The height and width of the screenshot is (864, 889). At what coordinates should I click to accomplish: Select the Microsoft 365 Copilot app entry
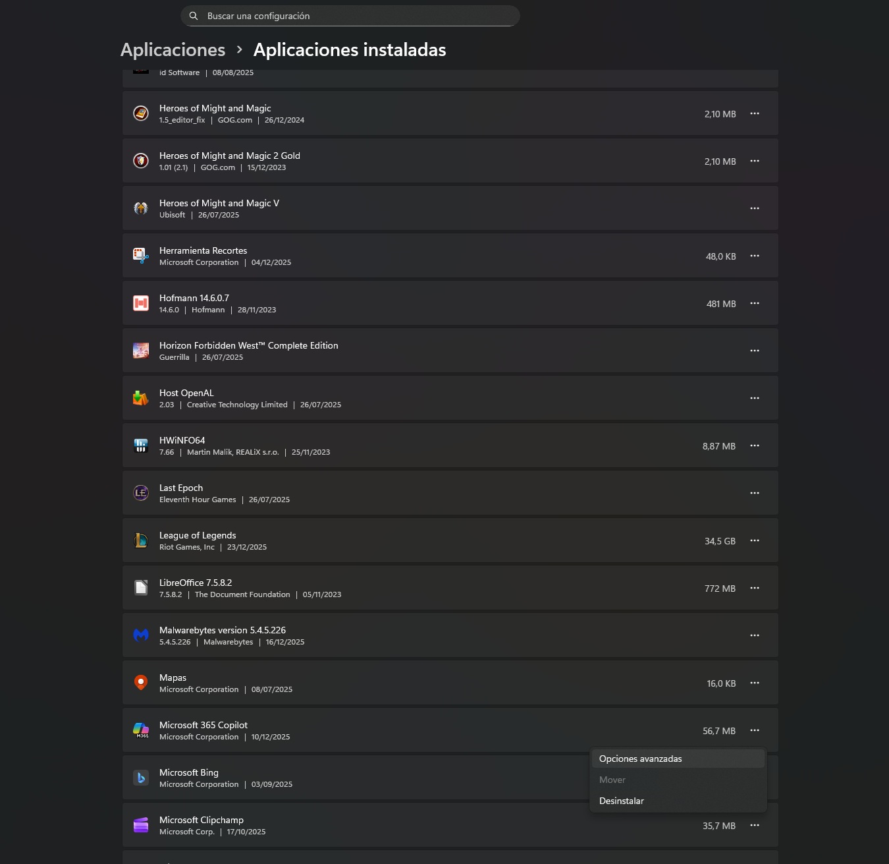(x=395, y=730)
